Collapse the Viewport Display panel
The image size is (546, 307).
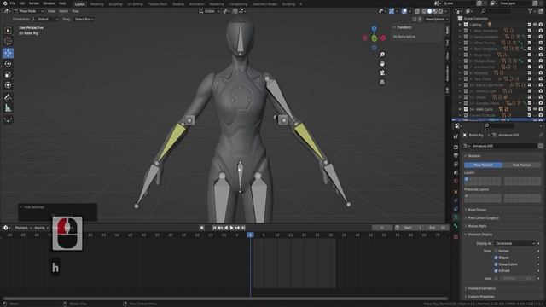[x=479, y=235]
